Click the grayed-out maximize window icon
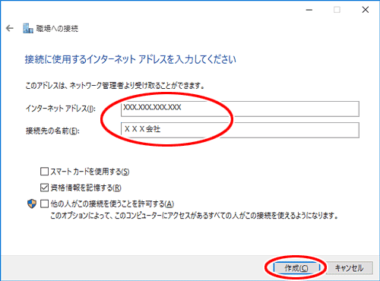The height and width of the screenshot is (281, 380). (337, 10)
